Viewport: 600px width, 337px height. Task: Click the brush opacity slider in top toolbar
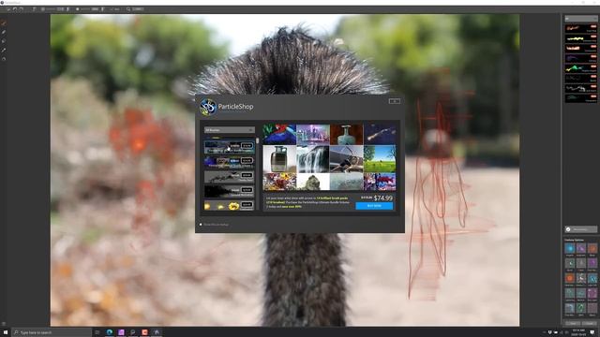85,8
